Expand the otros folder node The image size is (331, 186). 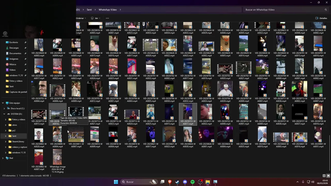click(x=6, y=125)
